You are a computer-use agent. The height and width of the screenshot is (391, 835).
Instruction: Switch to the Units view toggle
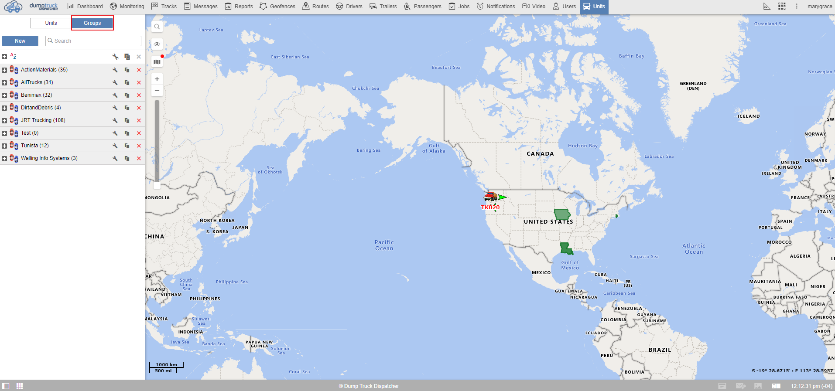click(x=51, y=23)
